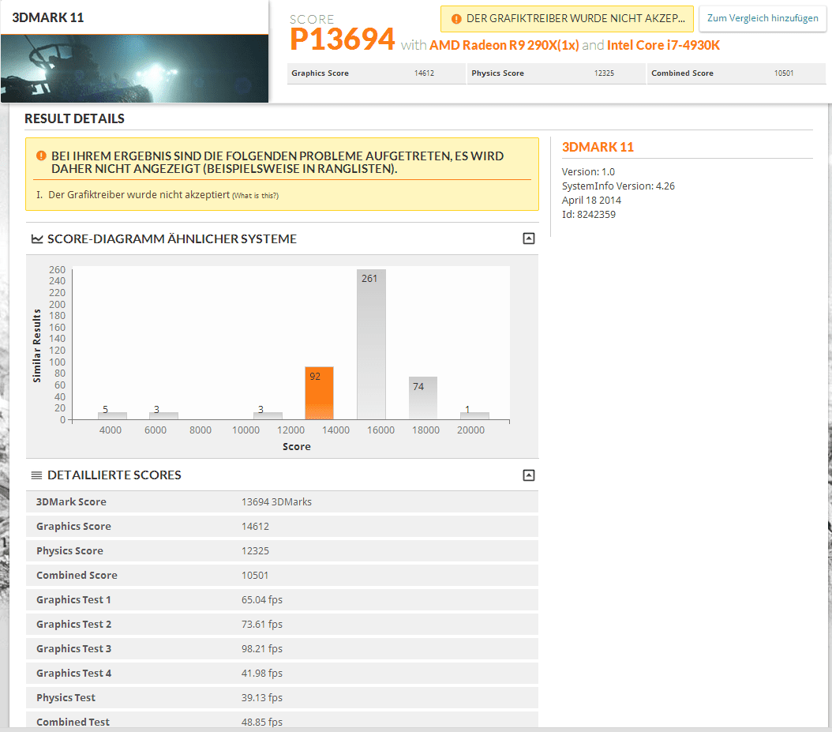Click the Zum Vergleich hinzufügen button
Image resolution: width=832 pixels, height=732 pixels.
763,19
